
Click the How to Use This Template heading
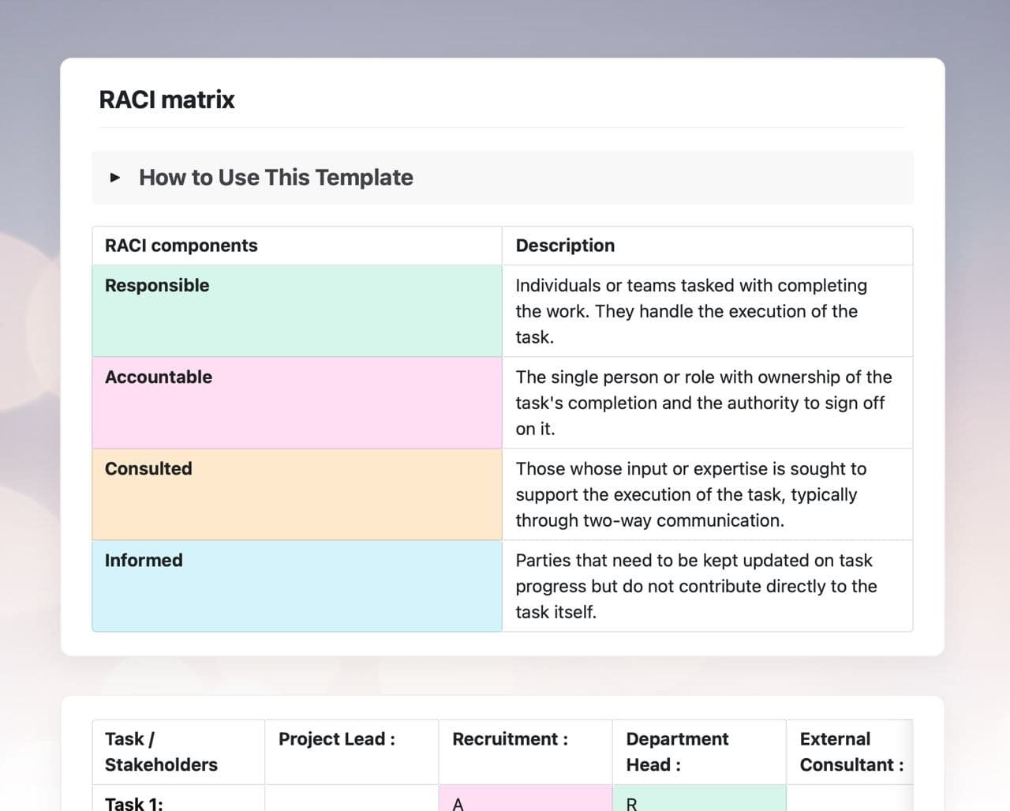[x=275, y=178]
